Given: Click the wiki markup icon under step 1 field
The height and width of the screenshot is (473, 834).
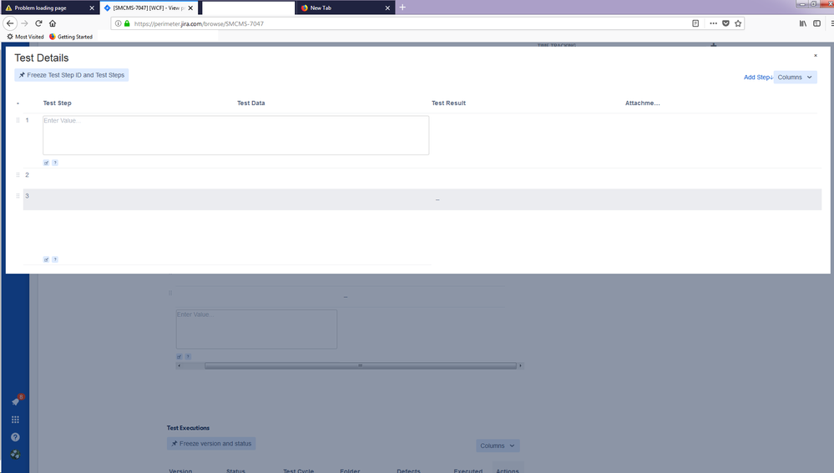Looking at the screenshot, I should click(x=46, y=163).
